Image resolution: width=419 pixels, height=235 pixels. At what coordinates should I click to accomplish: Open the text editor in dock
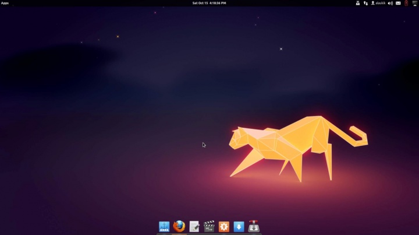tap(194, 227)
